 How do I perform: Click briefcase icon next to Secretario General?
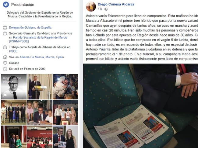5,33
